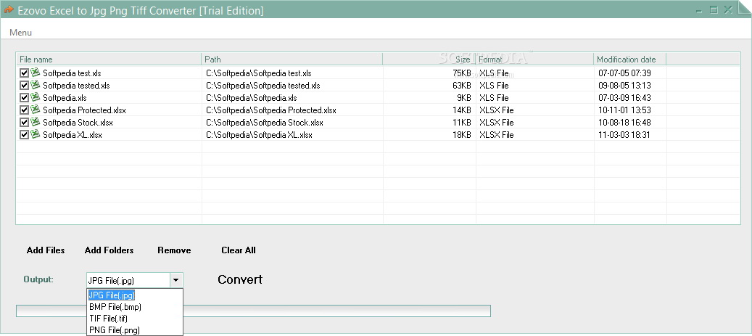Close the converter window
Viewport: 752px width, 336px height.
(x=728, y=9)
